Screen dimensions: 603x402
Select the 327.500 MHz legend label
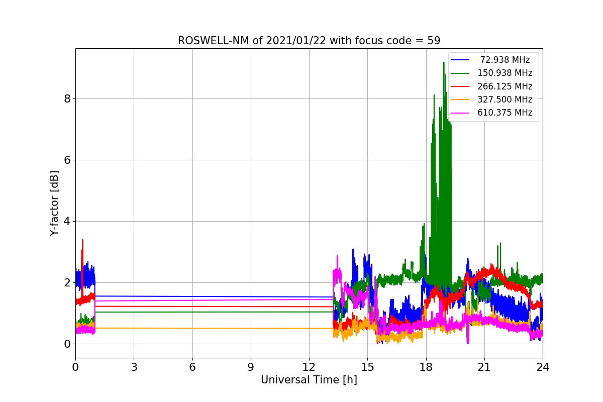[505, 99]
